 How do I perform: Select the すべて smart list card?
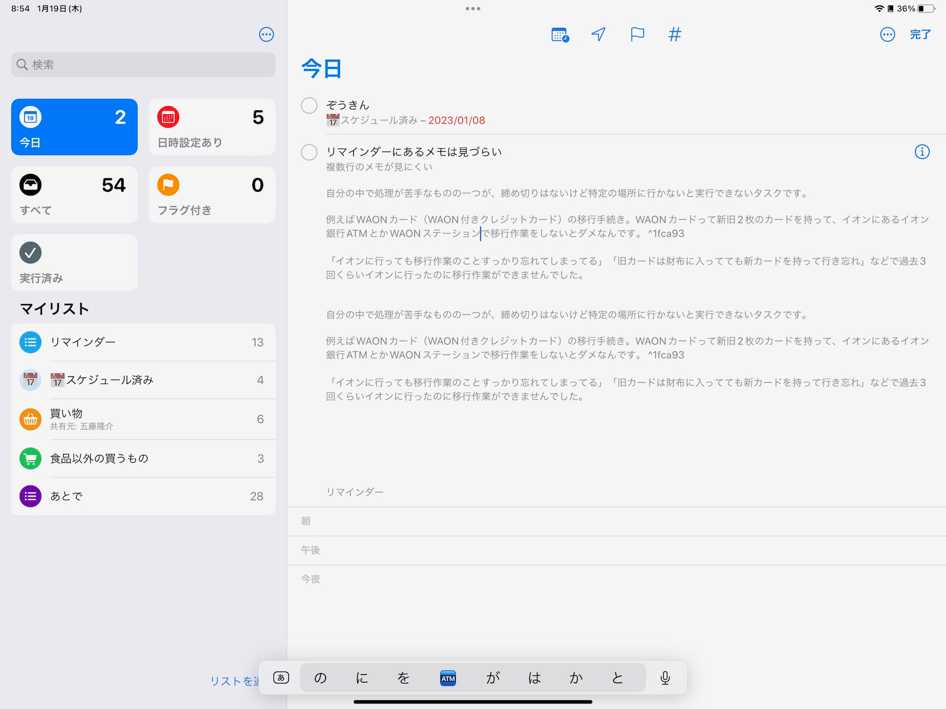pos(74,195)
